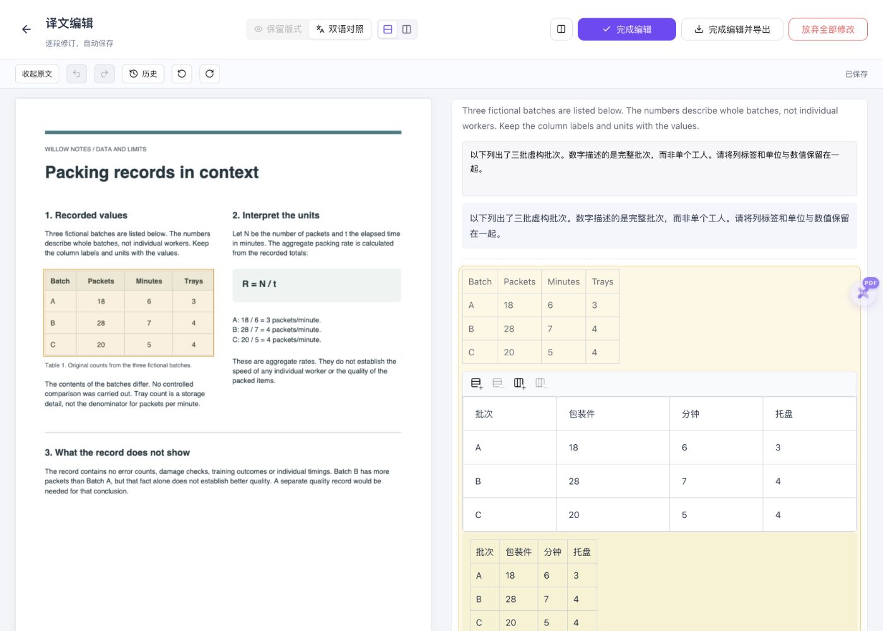
Task: Click 完成编辑并导出 to export
Action: coord(732,29)
